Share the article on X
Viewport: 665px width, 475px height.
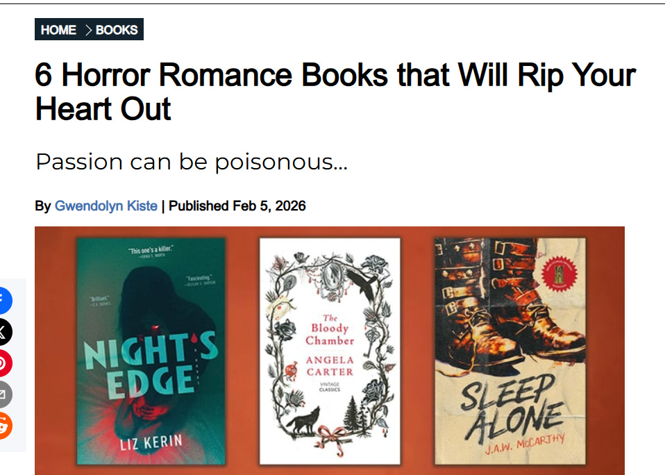click(4, 332)
